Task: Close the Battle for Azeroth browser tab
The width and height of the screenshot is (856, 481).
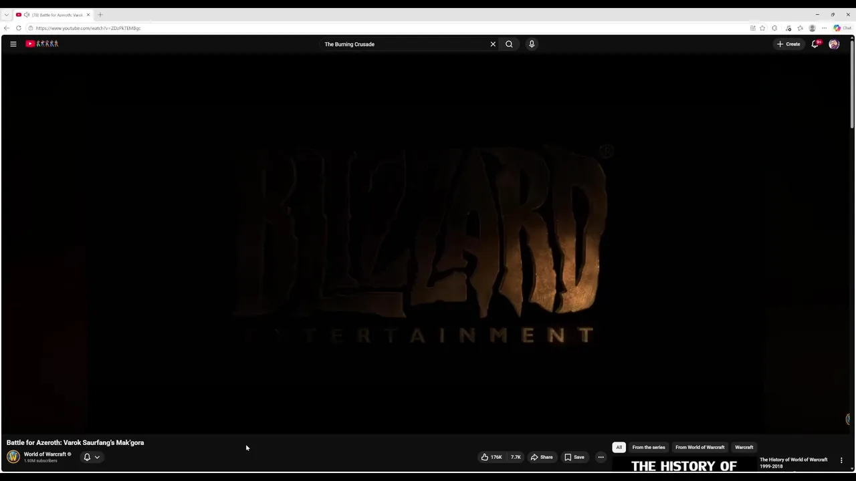Action: (88, 15)
